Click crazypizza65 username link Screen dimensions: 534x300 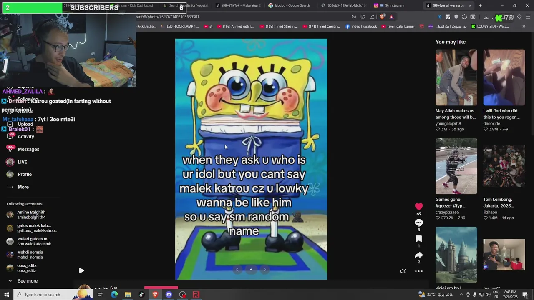point(447,212)
